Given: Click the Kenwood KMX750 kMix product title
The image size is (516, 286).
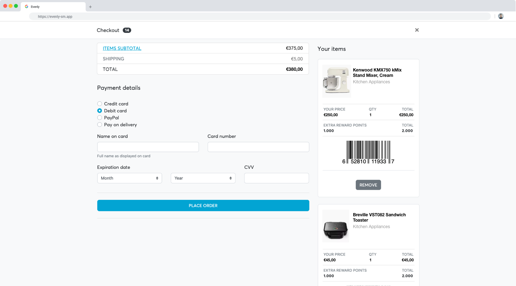Looking at the screenshot, I should [377, 73].
